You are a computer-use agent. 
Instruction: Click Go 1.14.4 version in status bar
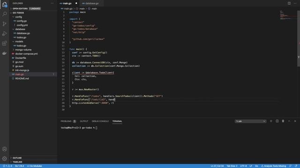point(20,166)
